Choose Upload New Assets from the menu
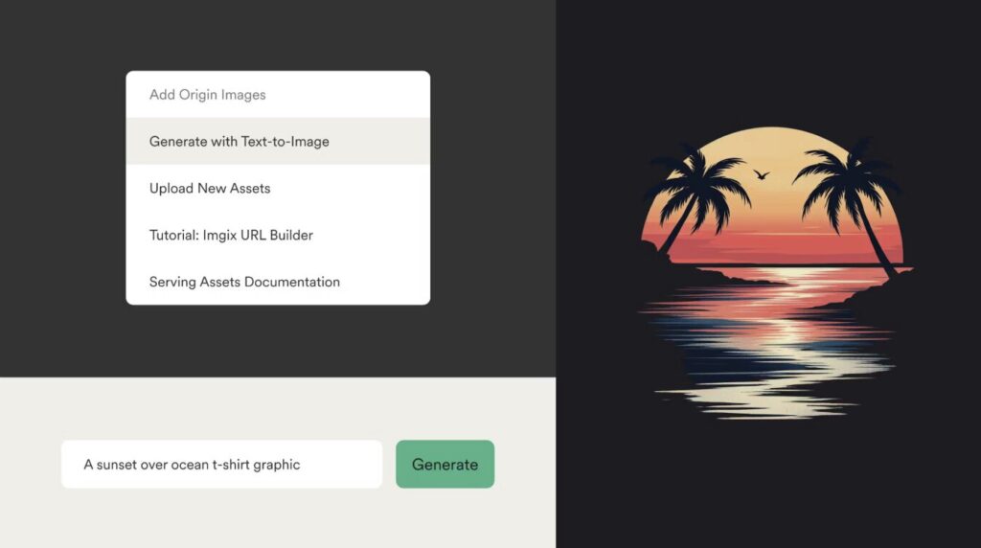Viewport: 981px width, 548px height. [210, 189]
